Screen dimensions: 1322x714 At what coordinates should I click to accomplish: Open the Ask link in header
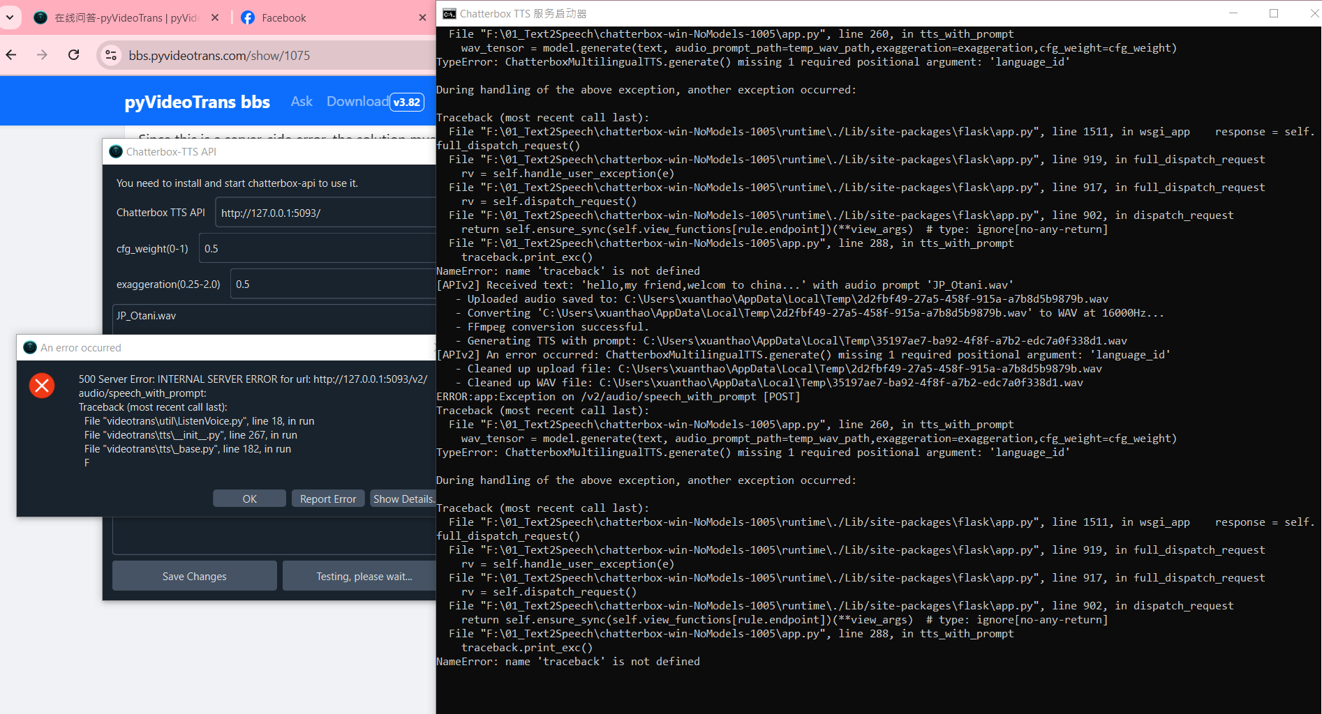302,102
